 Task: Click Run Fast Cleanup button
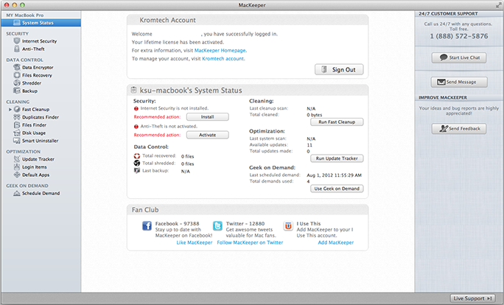[337, 122]
